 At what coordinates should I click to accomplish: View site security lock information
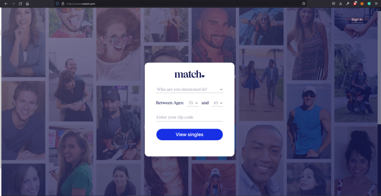(63, 4)
